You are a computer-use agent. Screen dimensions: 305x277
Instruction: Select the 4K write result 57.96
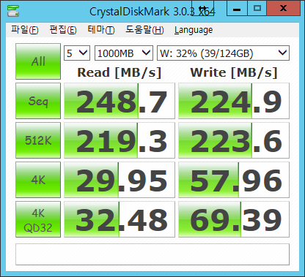[234, 180]
